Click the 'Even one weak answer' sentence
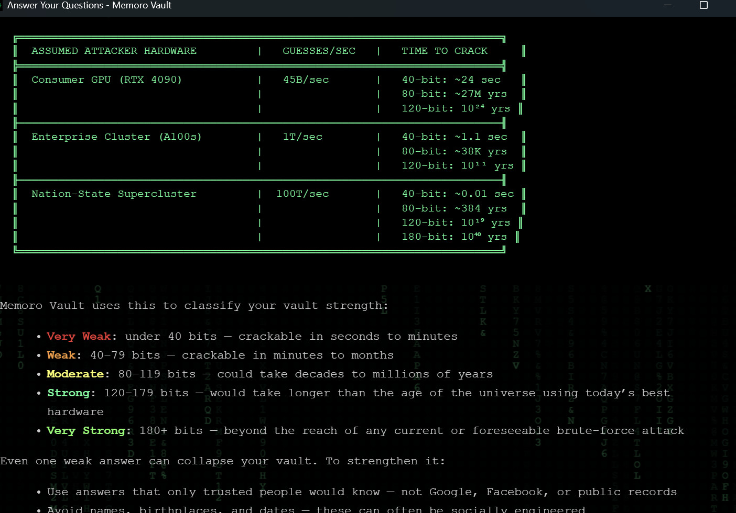This screenshot has height=513, width=736. (x=222, y=461)
